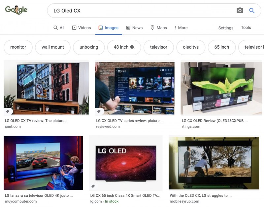The width and height of the screenshot is (264, 208).
Task: Click the camera search-by-image icon
Action: pyautogui.click(x=240, y=11)
